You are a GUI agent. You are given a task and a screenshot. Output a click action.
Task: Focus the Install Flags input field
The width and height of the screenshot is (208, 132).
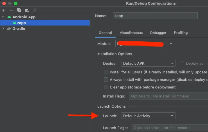168,96
